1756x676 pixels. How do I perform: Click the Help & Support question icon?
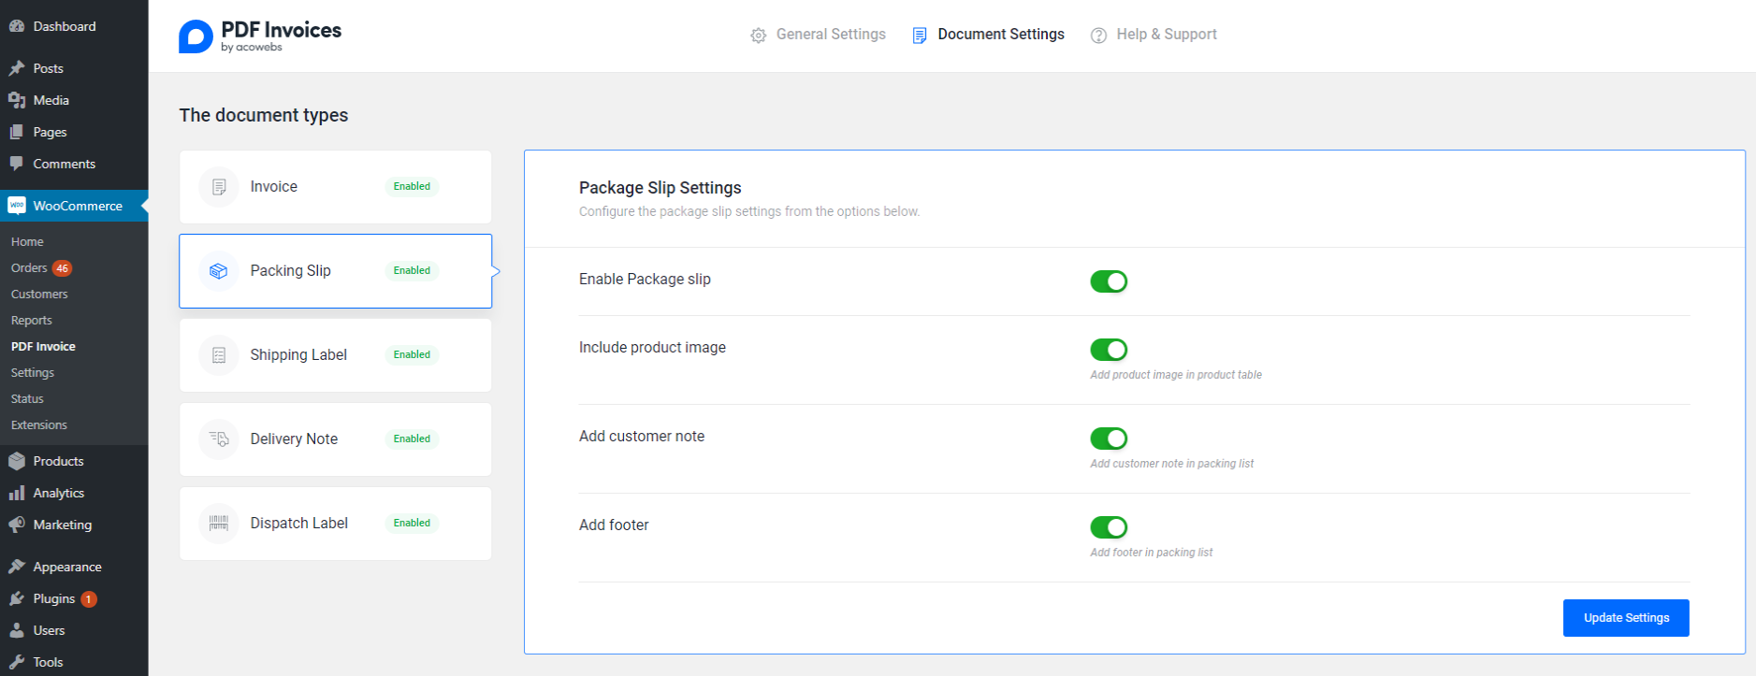pyautogui.click(x=1098, y=36)
